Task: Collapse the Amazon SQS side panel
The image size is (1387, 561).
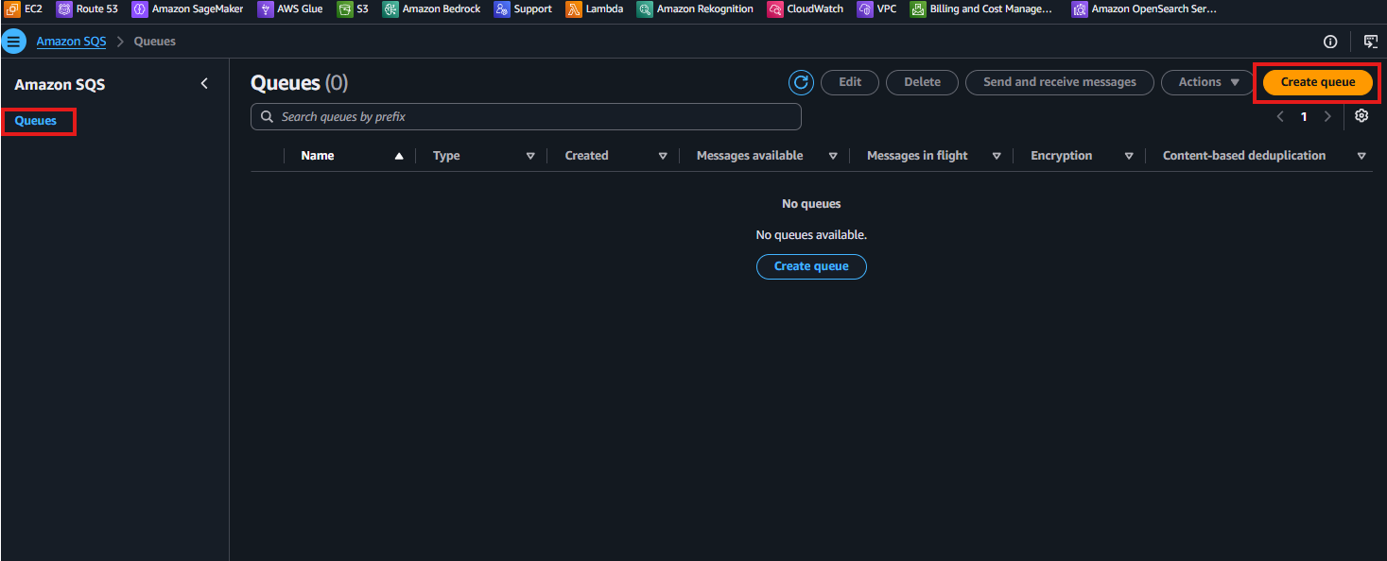Action: pyautogui.click(x=204, y=84)
